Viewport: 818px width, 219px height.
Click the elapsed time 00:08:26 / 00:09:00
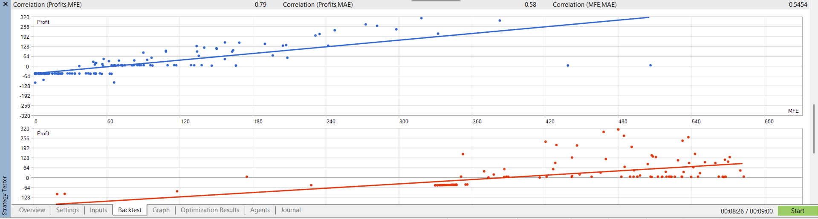point(746,211)
